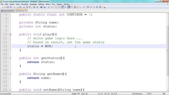Image resolution: width=169 pixels, height=95 pixels.
Task: Click the Print toolbar icon
Action: pyautogui.click(x=20, y=7)
